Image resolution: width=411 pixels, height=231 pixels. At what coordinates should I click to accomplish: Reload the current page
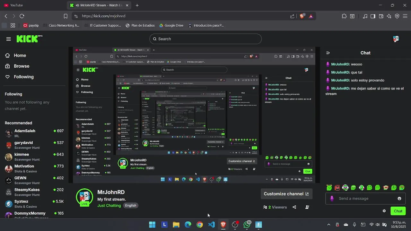[22, 16]
